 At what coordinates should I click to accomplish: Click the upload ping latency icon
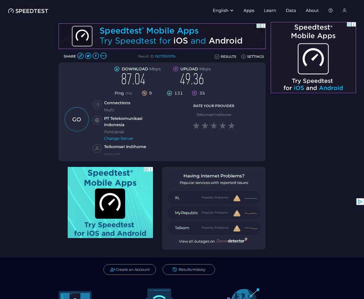(x=194, y=93)
